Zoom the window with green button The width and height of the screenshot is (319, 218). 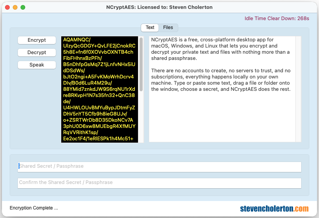pos(23,7)
